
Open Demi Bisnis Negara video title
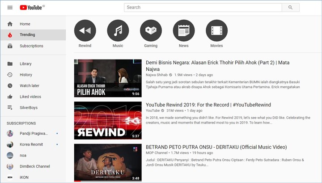pyautogui.click(x=218, y=66)
